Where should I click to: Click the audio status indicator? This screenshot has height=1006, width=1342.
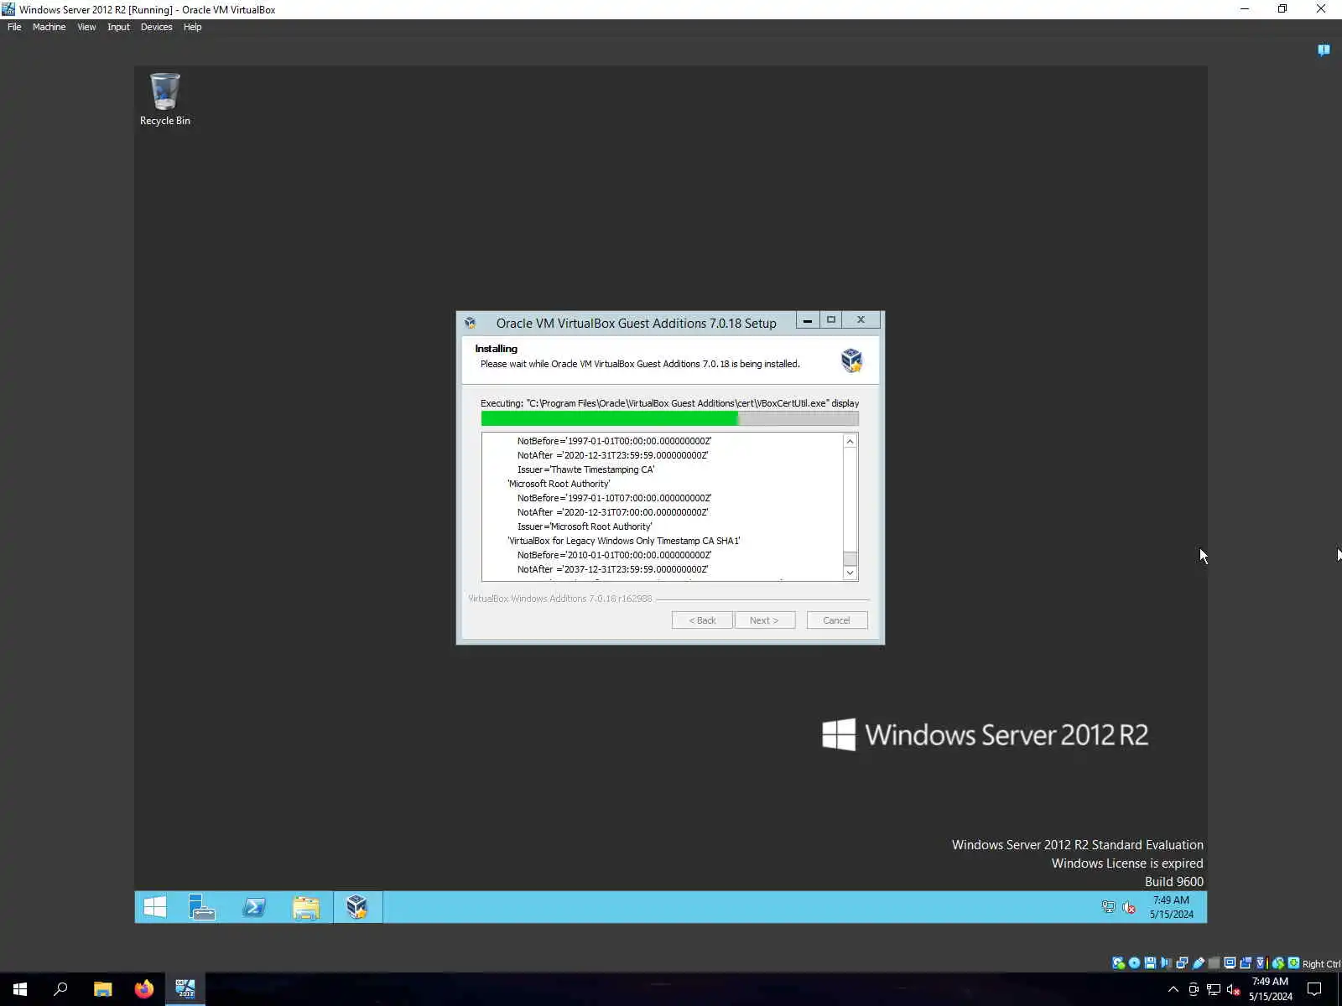[x=1166, y=963]
